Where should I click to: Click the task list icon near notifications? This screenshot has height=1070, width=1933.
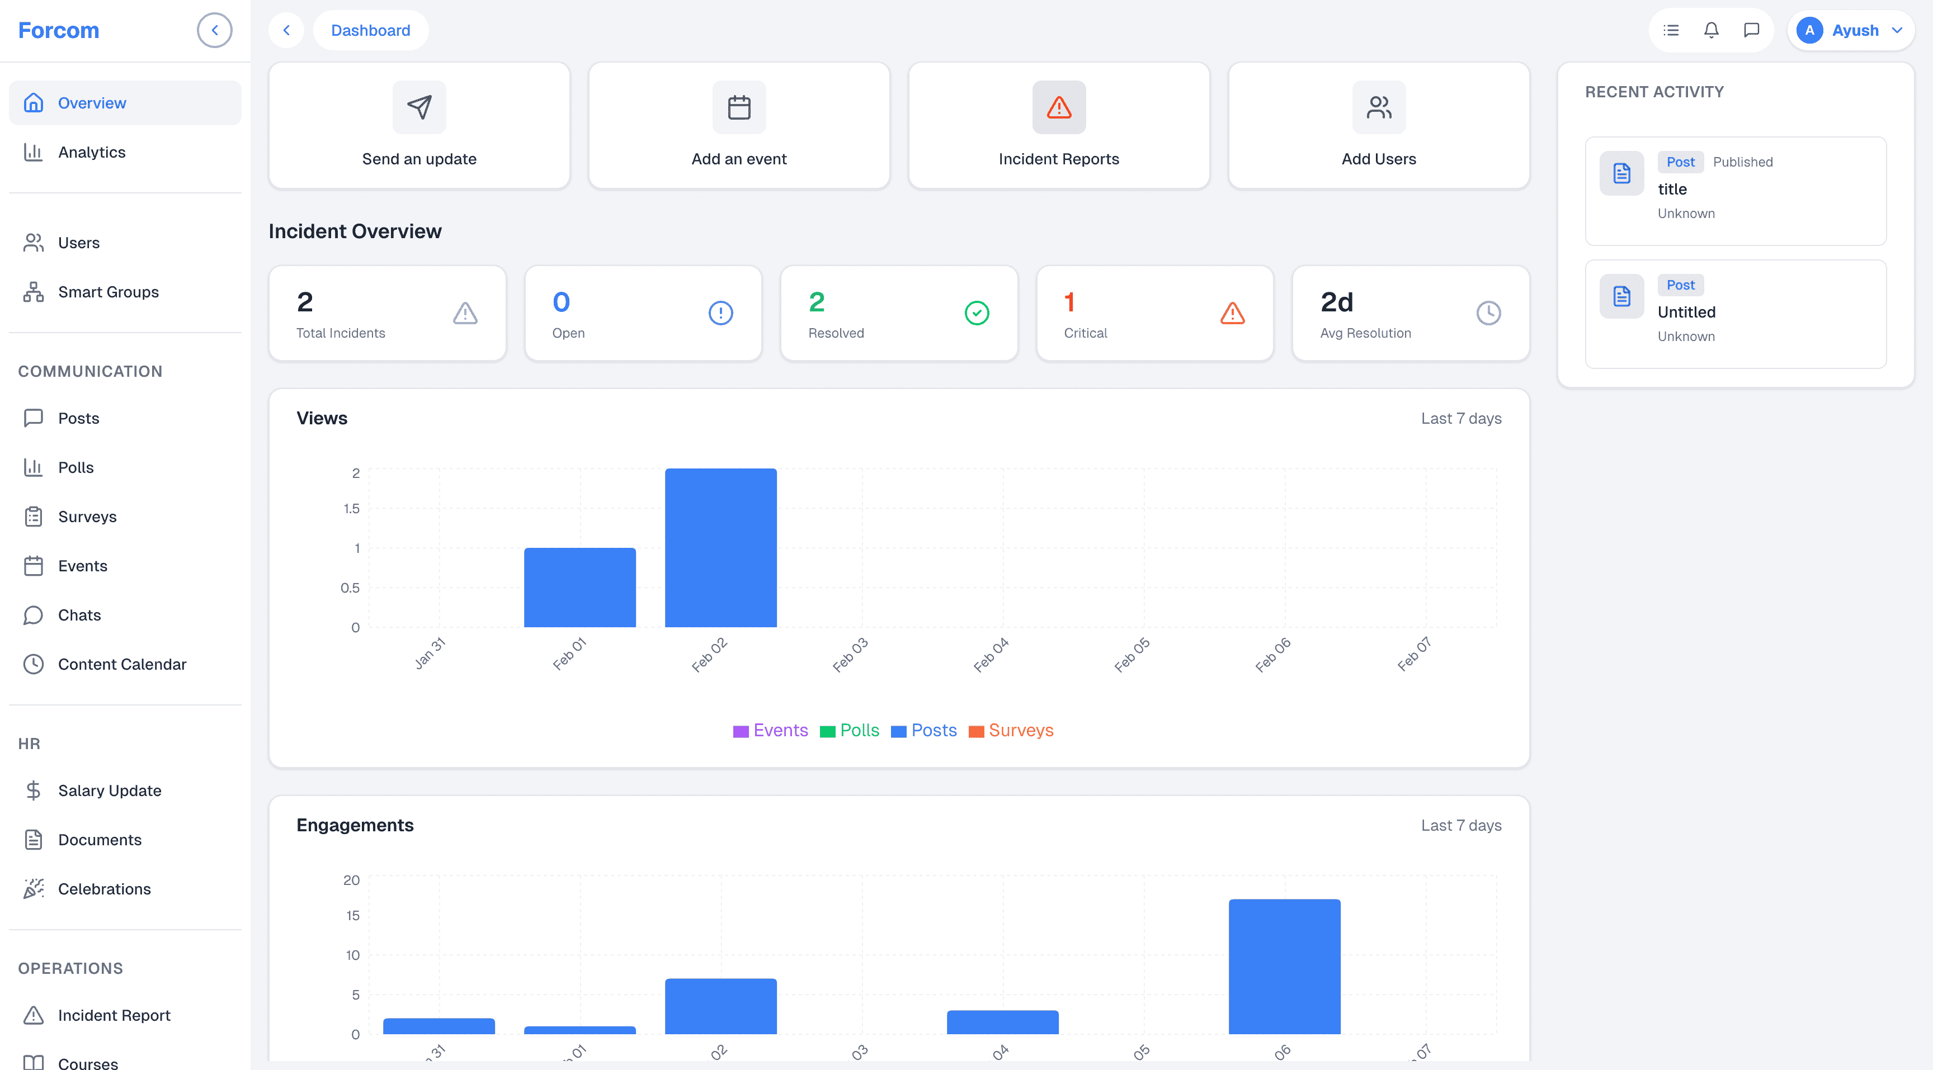point(1670,30)
